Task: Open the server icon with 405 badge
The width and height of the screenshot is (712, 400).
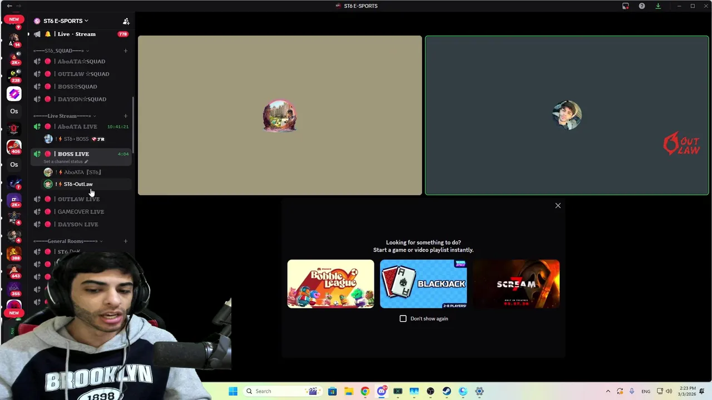Action: coord(14,147)
